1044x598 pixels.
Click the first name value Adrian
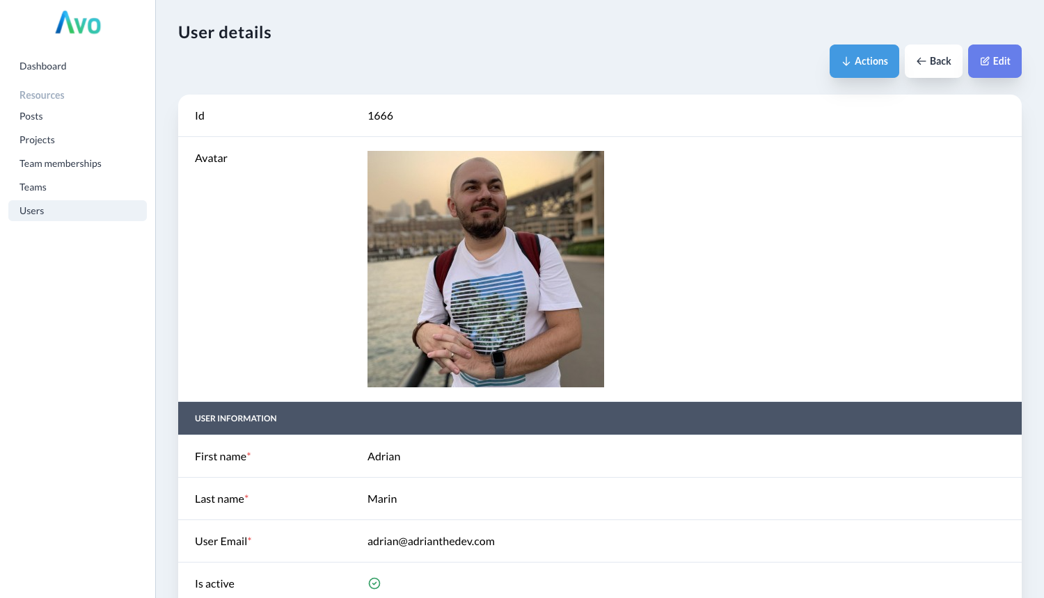(x=383, y=456)
